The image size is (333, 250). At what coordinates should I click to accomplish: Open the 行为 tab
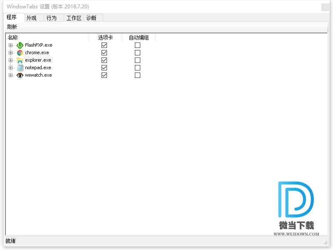54,18
